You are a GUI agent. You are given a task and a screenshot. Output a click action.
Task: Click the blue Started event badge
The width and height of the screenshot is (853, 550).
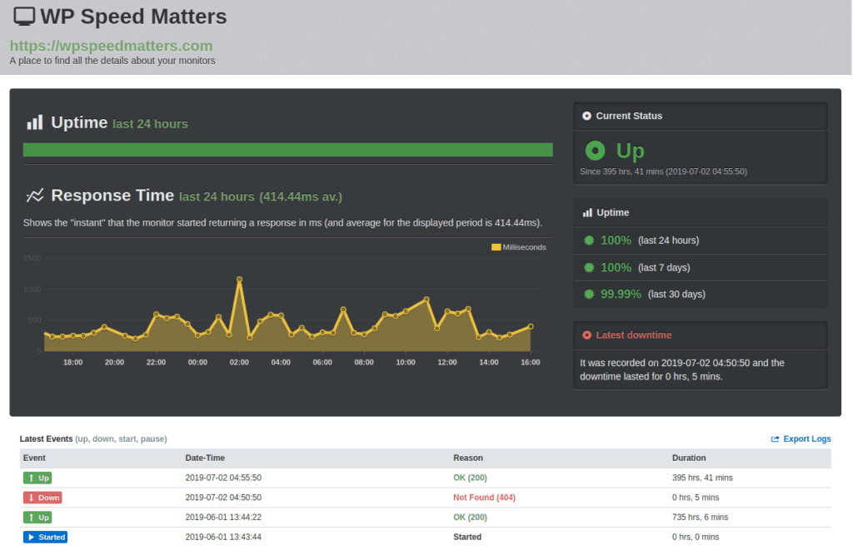tap(45, 538)
